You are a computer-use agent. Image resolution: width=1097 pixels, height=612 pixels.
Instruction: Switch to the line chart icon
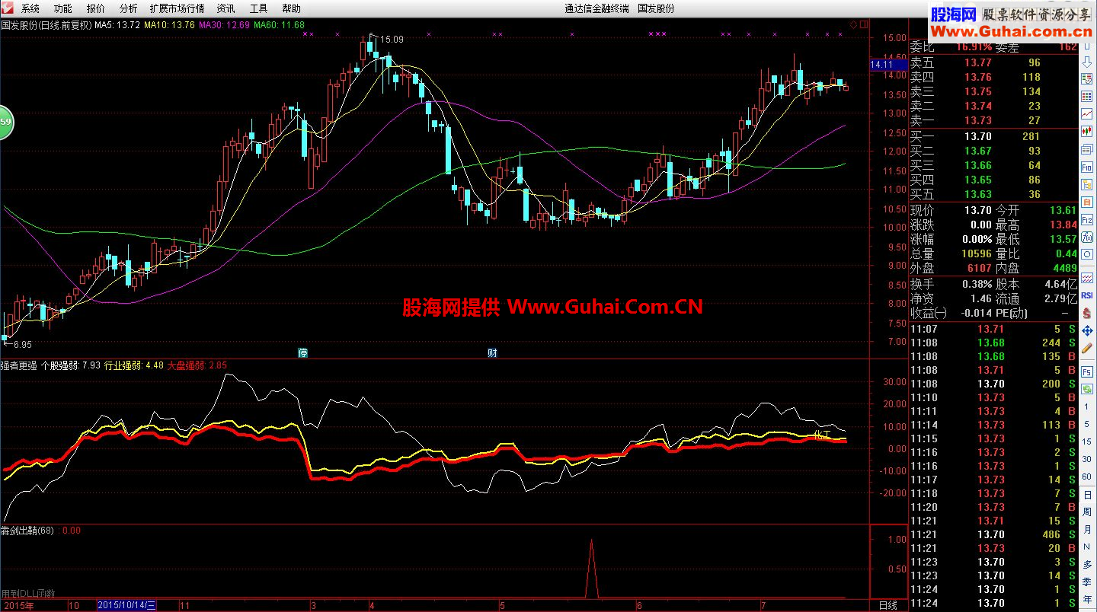[x=1087, y=113]
